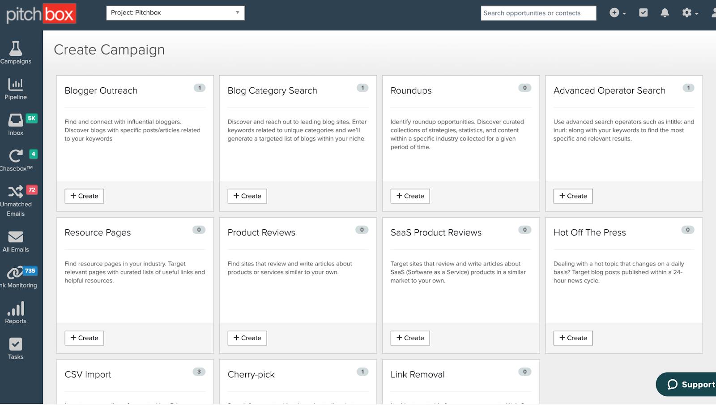Select the Roundups card title
716x407 pixels.
coord(411,90)
